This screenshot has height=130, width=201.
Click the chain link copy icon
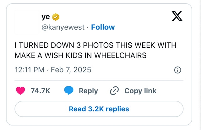pos(113,91)
